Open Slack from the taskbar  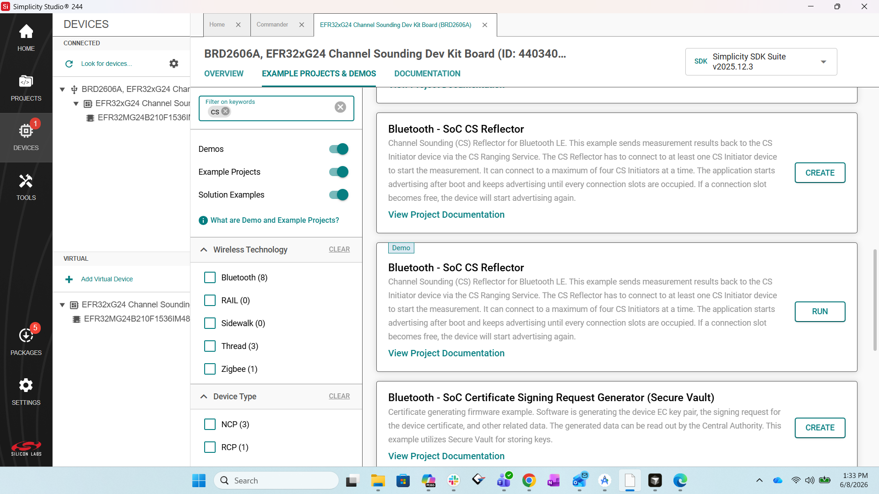point(454,480)
